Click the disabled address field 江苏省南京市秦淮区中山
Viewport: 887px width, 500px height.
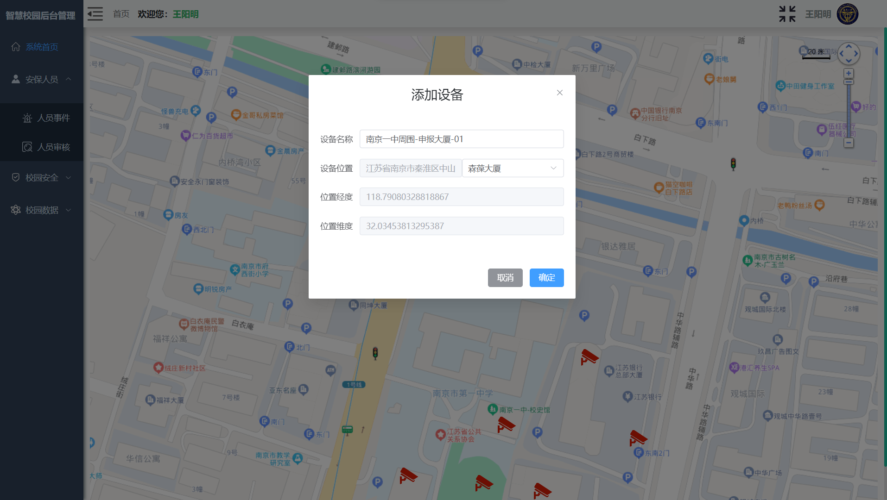pos(411,168)
